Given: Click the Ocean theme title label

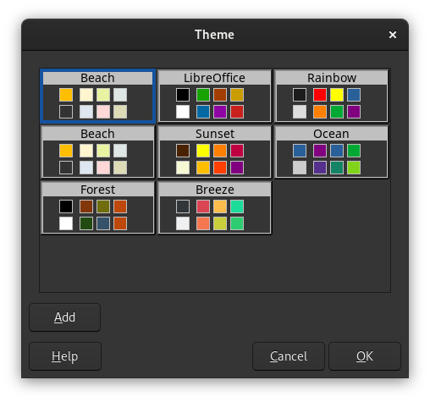Looking at the screenshot, I should (x=331, y=134).
